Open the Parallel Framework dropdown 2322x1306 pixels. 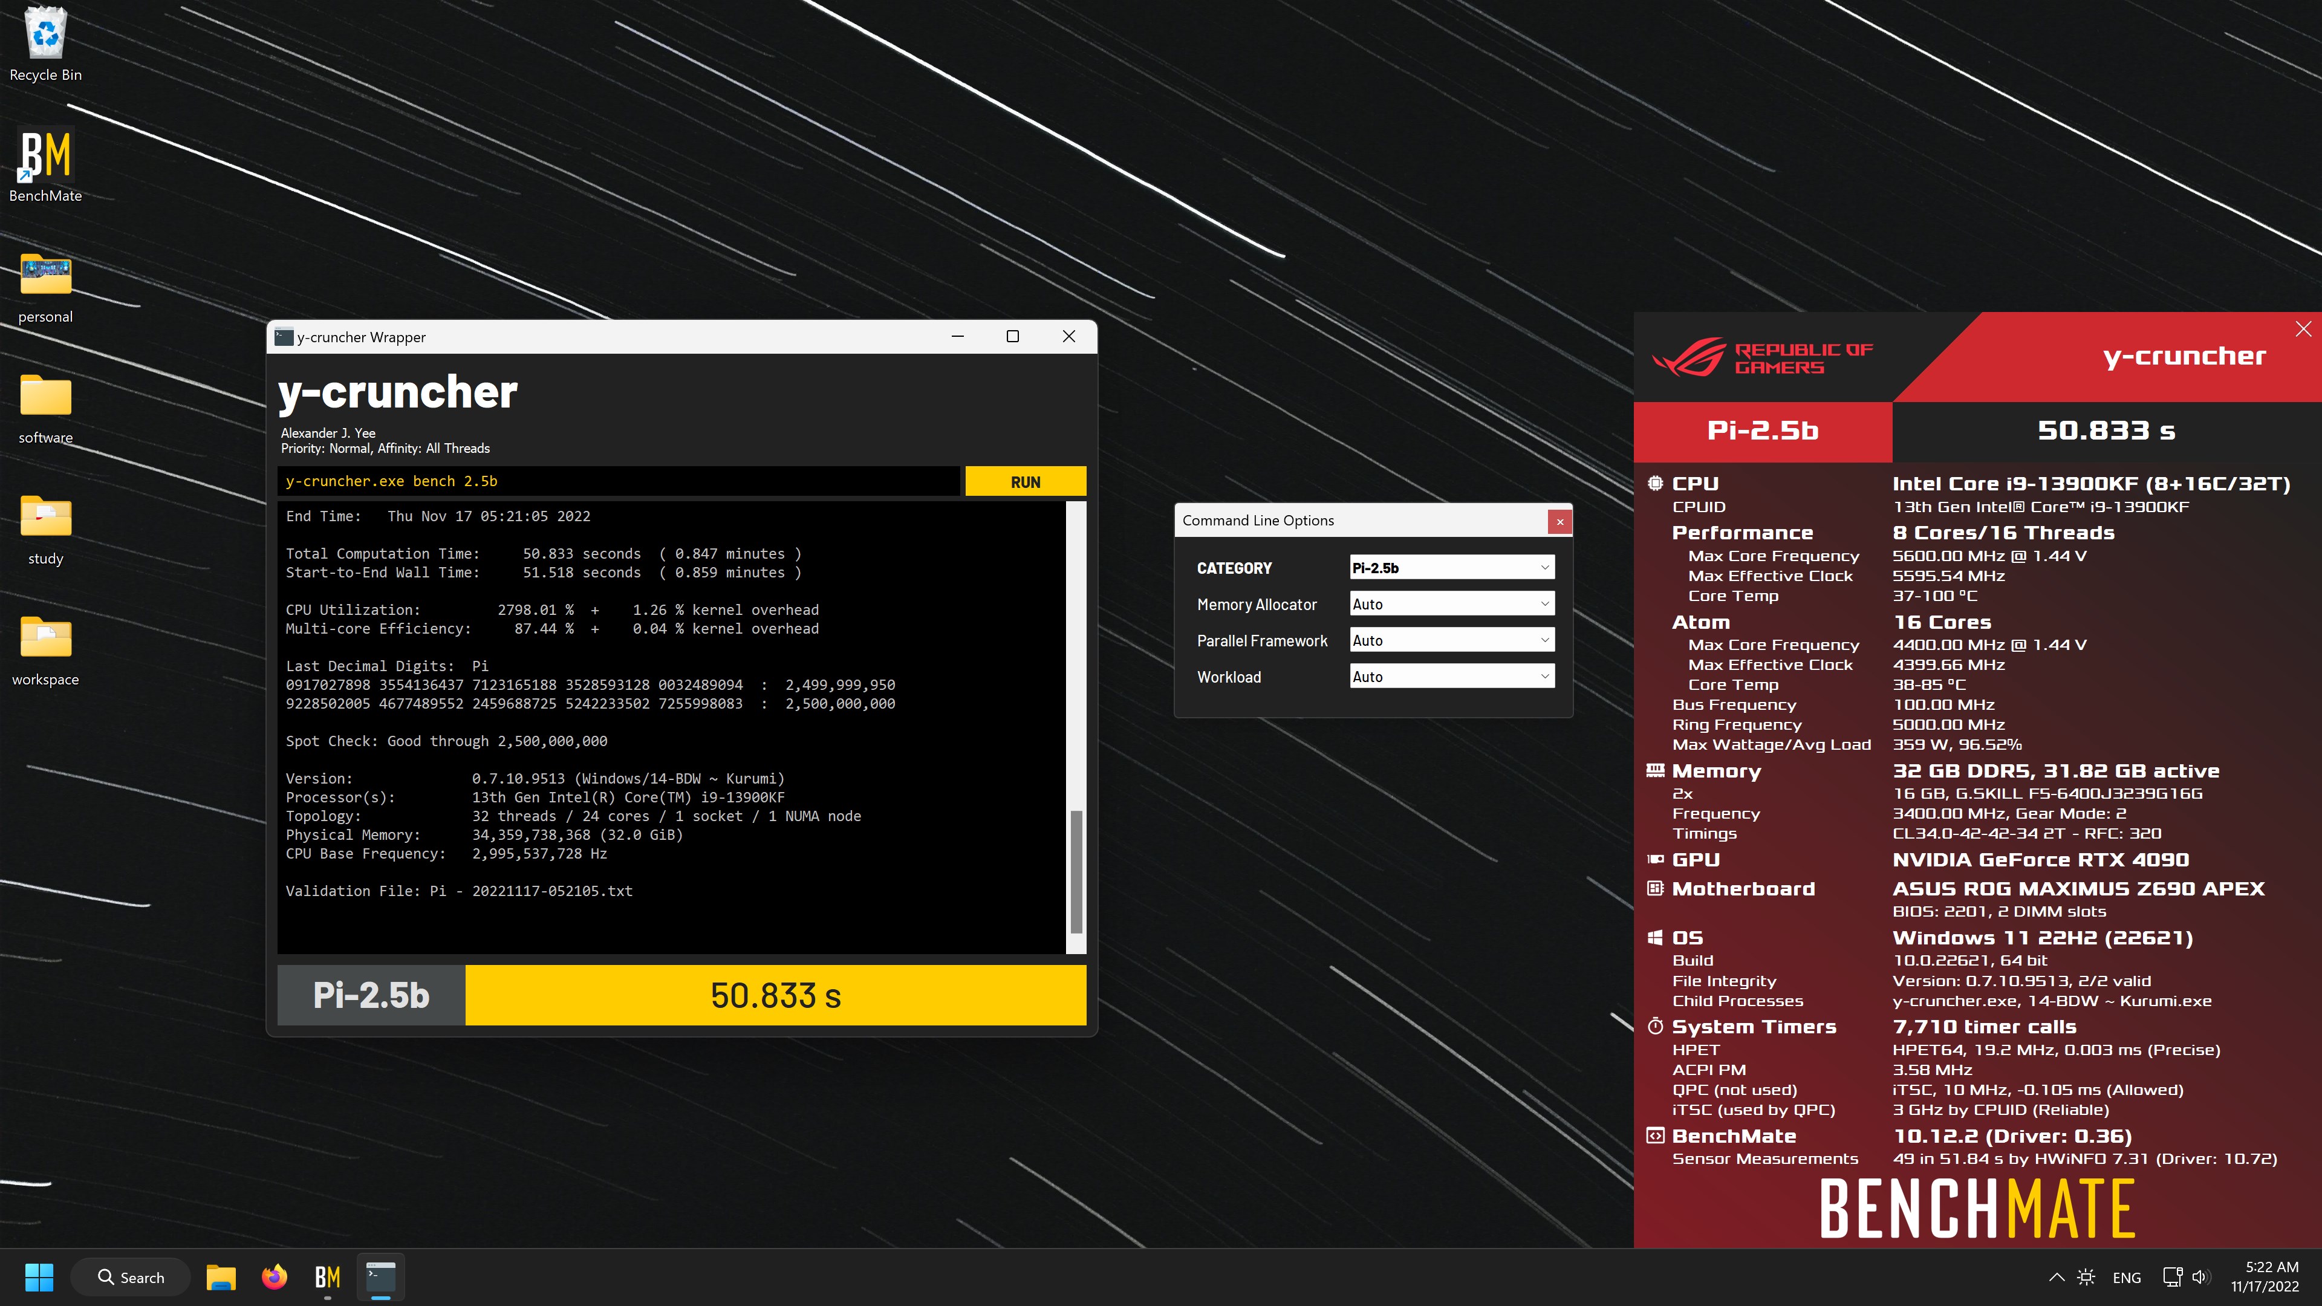[x=1451, y=640]
